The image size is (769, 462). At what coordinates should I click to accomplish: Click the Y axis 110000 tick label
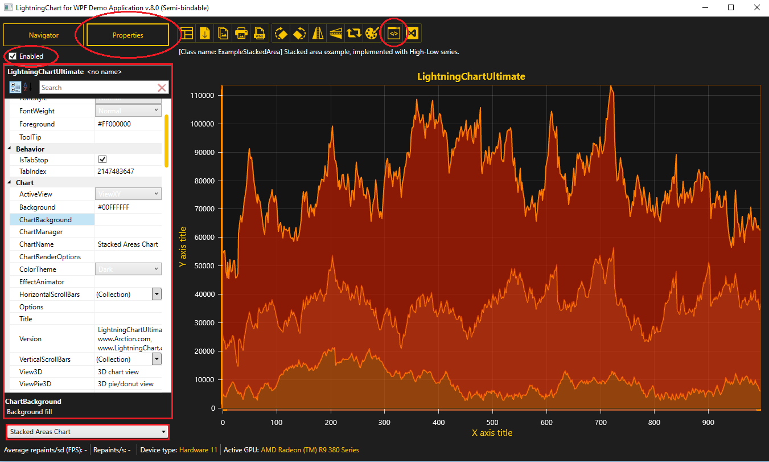202,95
